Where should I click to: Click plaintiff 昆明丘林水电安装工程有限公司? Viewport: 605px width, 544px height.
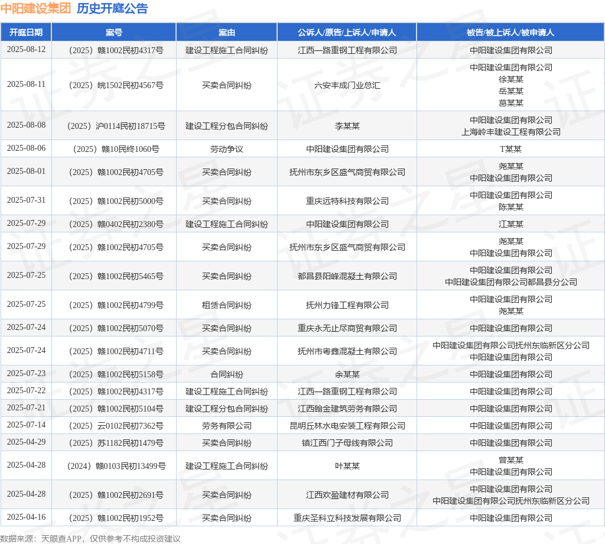pos(347,426)
